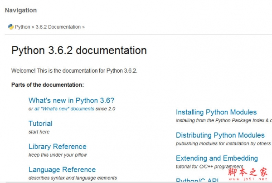
Task: Click 'describes syntax and language elements' text
Action: pyautogui.click(x=73, y=178)
